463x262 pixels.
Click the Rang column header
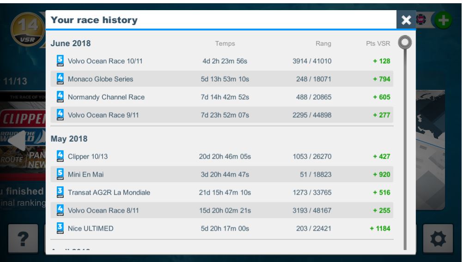point(323,44)
